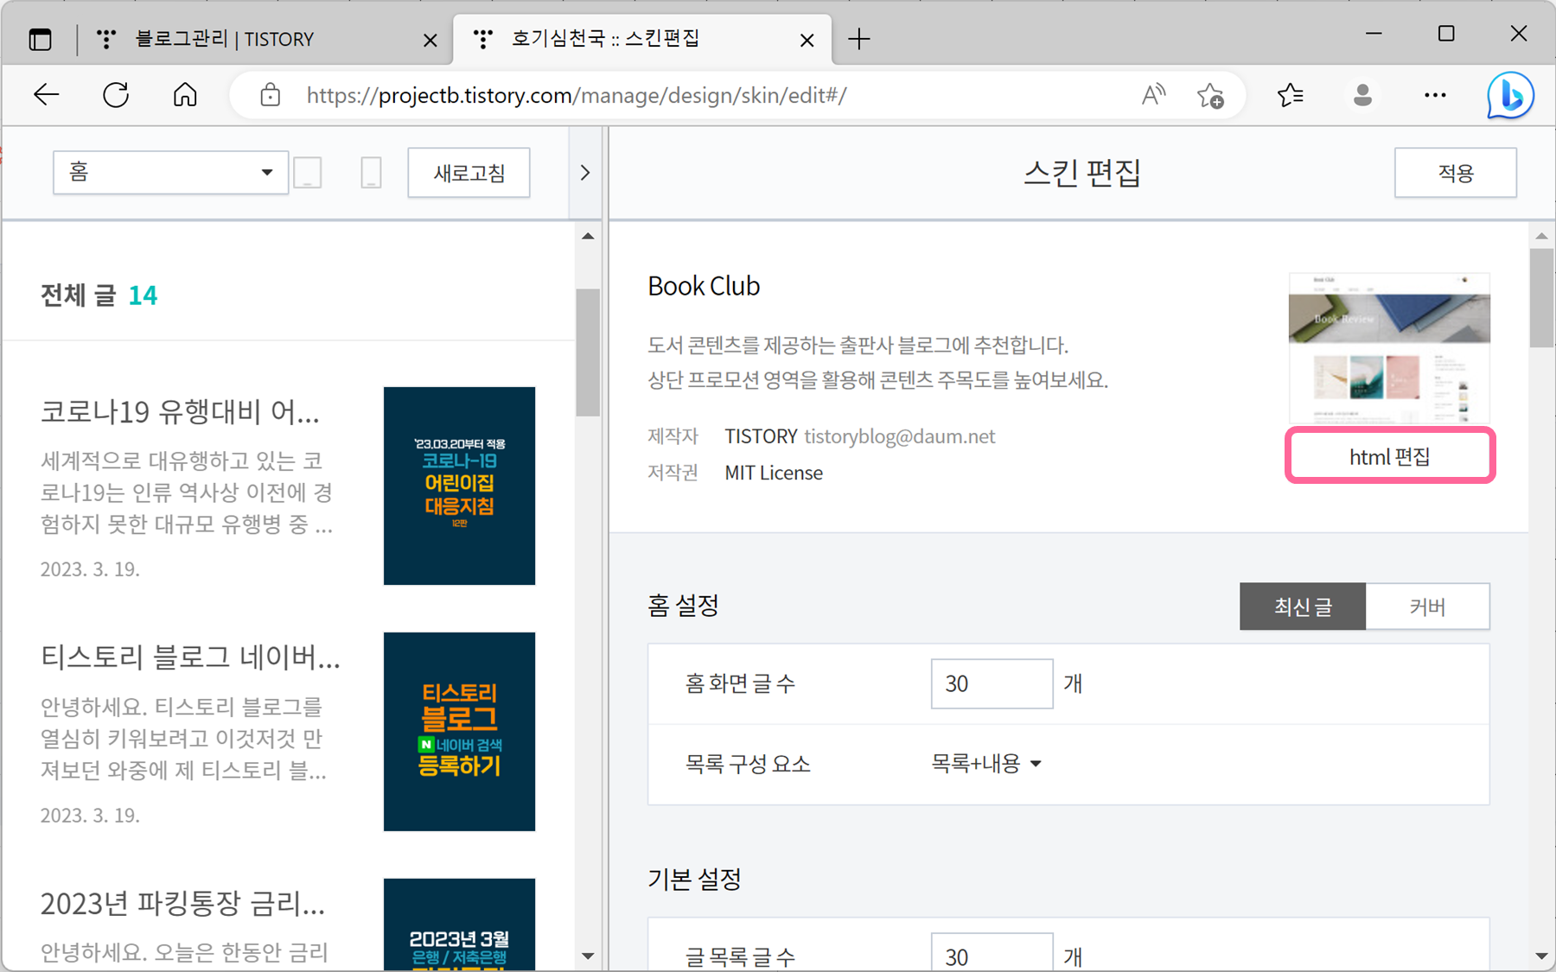Minimize the browser window
This screenshot has height=972, width=1556.
tap(1374, 33)
